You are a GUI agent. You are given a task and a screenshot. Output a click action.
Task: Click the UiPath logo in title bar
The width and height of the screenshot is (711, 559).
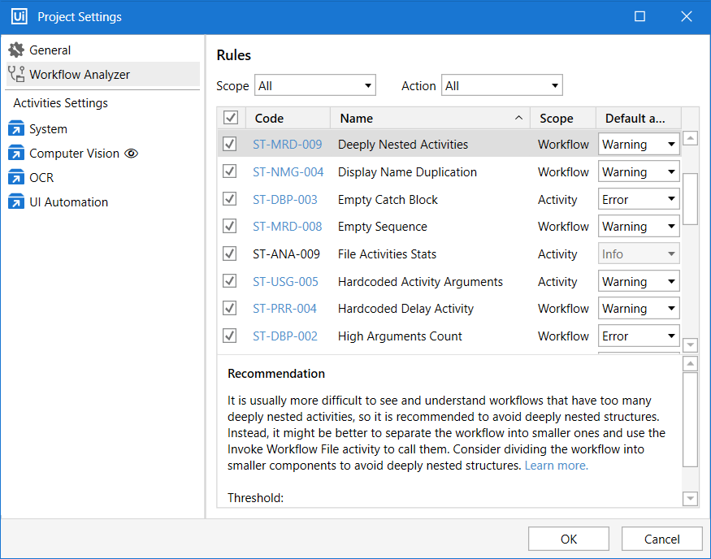pos(18,16)
